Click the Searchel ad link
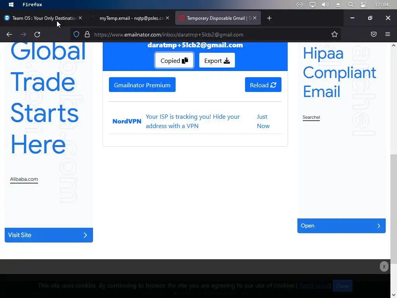 311,117
